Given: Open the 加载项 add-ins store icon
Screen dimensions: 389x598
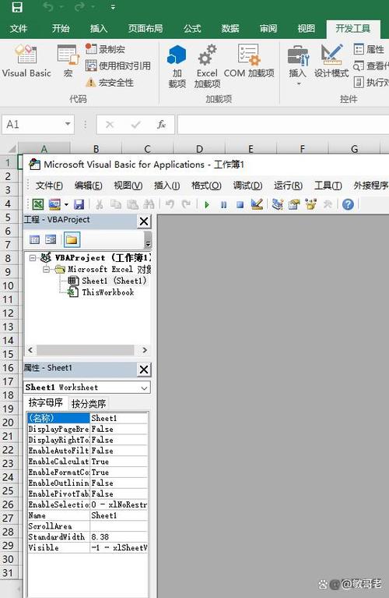Looking at the screenshot, I should 177,66.
